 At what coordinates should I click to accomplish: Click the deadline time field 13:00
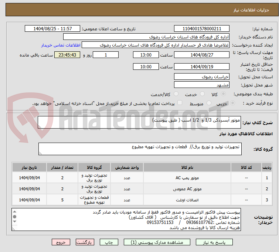coord(146,55)
